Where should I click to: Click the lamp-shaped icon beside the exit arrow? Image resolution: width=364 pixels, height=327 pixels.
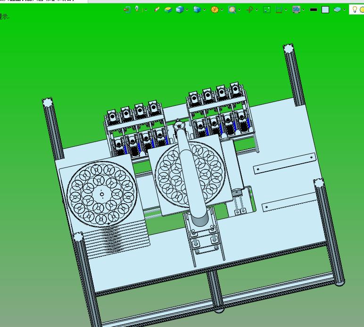tap(137, 9)
